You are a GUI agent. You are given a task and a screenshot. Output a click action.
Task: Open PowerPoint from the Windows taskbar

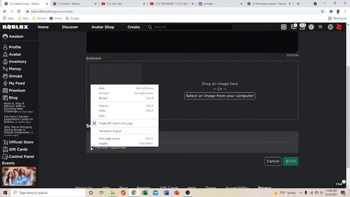[x=177, y=193]
